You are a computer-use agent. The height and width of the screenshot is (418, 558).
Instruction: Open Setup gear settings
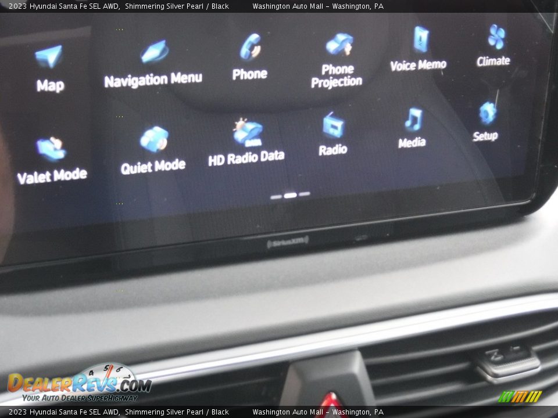tap(487, 114)
